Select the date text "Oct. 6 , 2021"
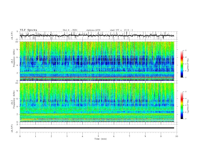199x153 pixels. pyautogui.click(x=70, y=30)
